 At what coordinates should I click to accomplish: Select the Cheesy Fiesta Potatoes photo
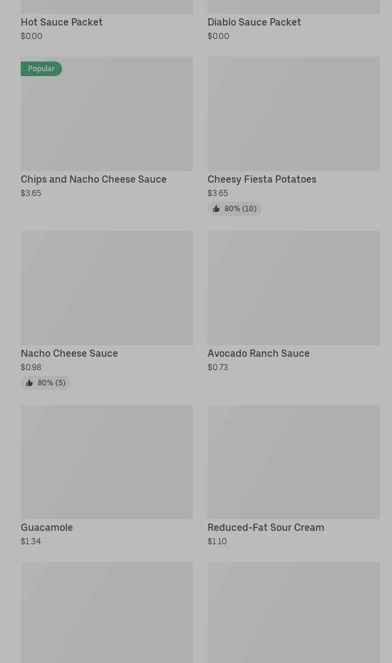point(293,114)
